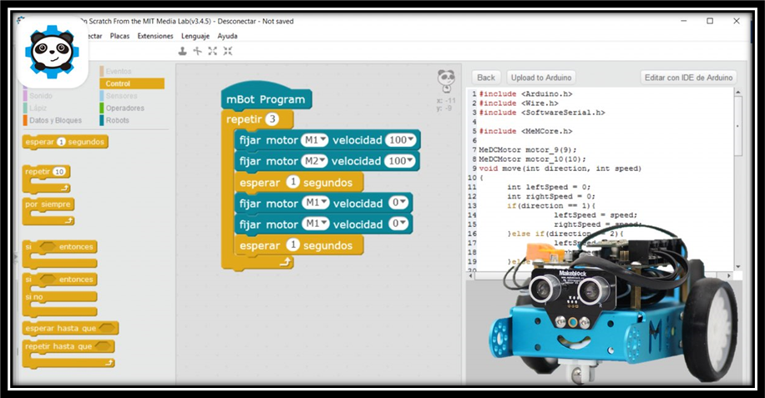The width and height of the screenshot is (765, 398).
Task: Open the velocidad 100 dropdown in the M1 block
Action: tap(401, 140)
